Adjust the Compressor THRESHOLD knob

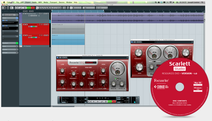pos(139,53)
